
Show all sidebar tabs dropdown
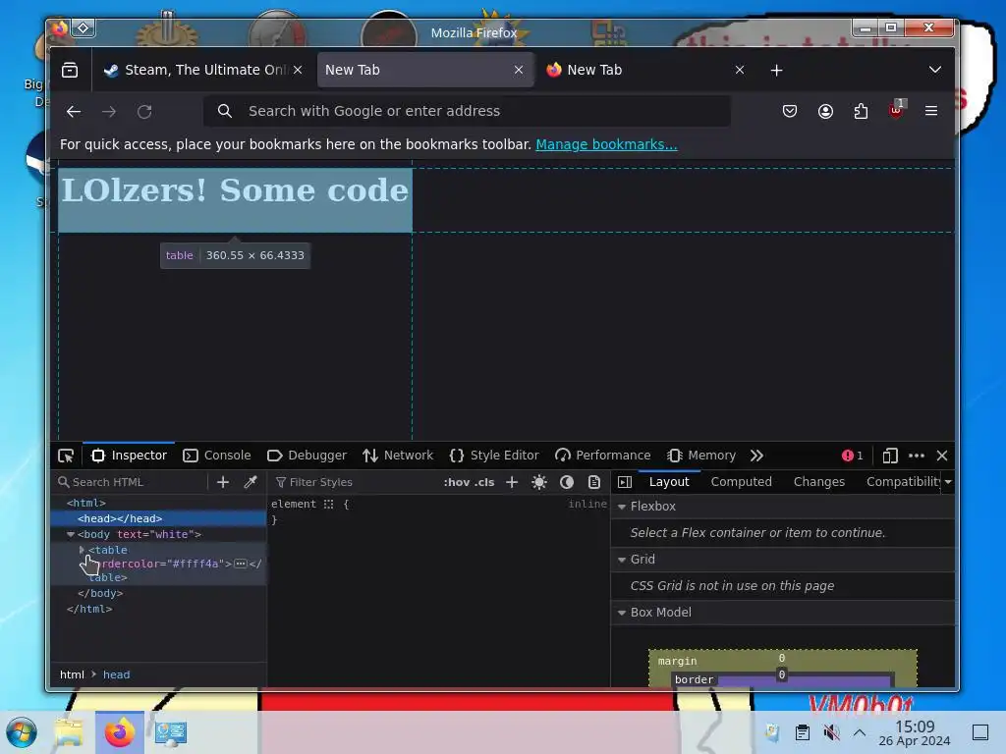point(948,481)
